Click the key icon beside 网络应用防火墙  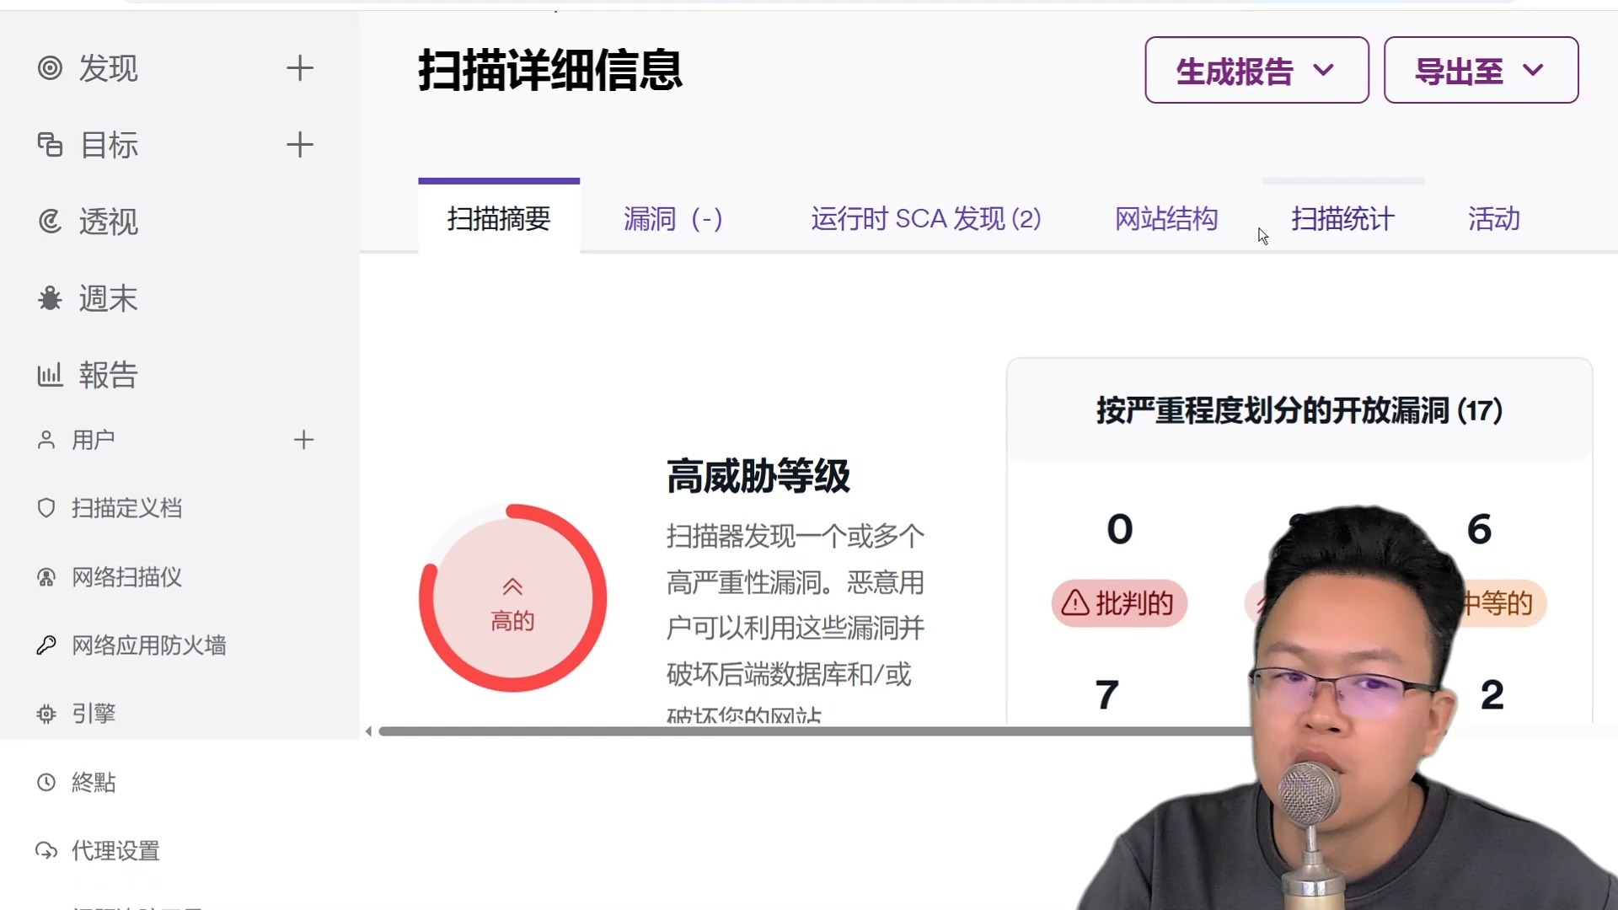point(46,645)
